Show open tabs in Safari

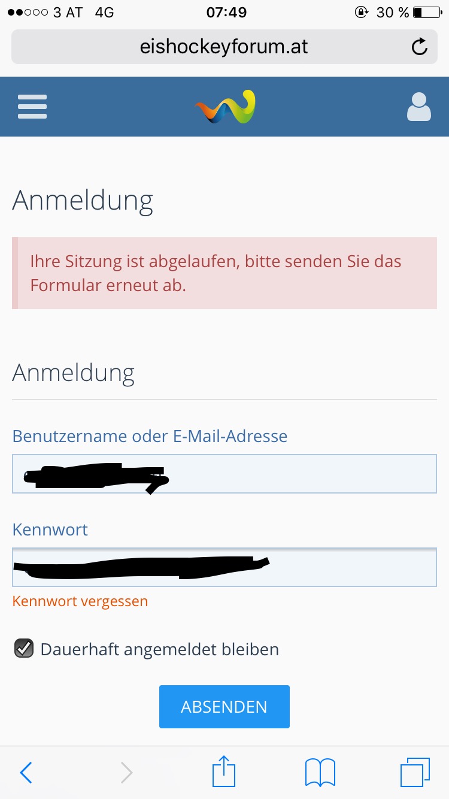(x=415, y=773)
